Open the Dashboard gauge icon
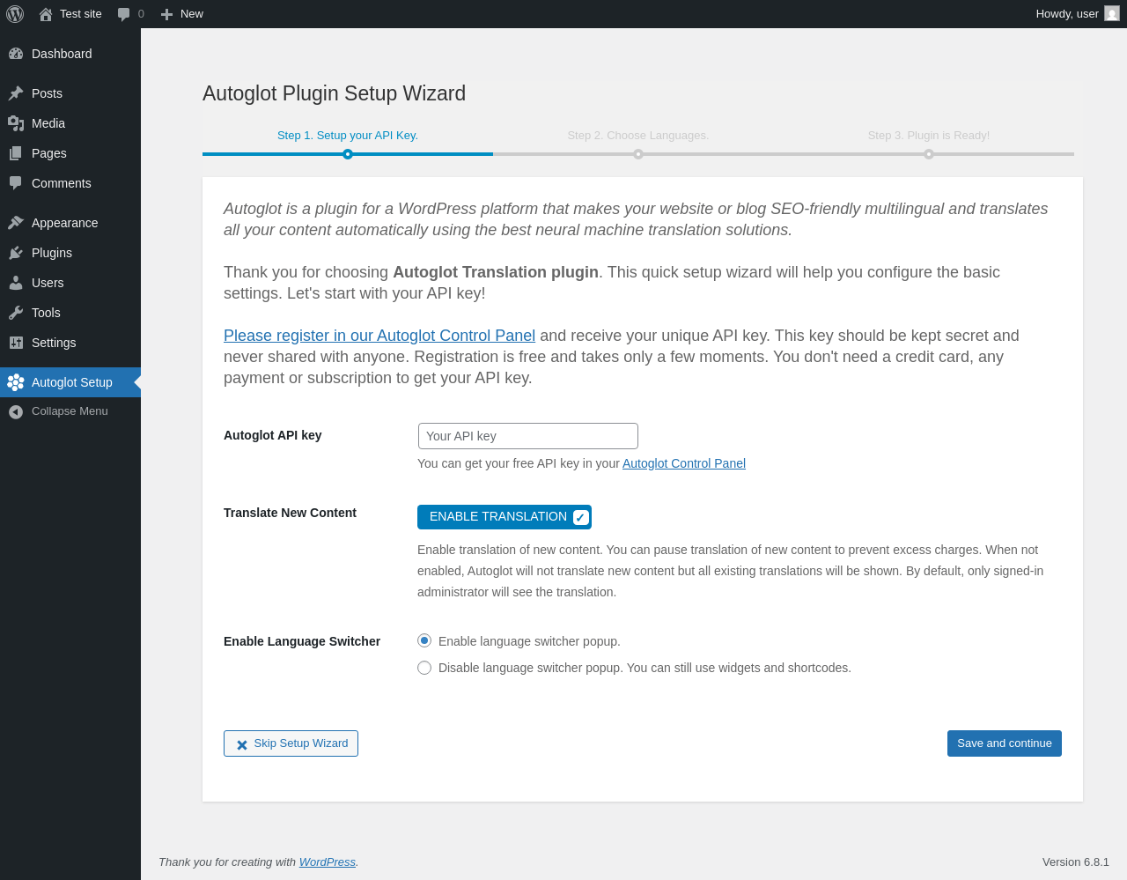Viewport: 1127px width, 880px height. coord(16,54)
